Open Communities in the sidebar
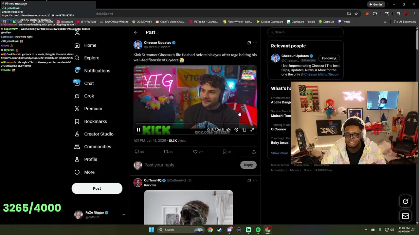The image size is (419, 235). (93, 147)
